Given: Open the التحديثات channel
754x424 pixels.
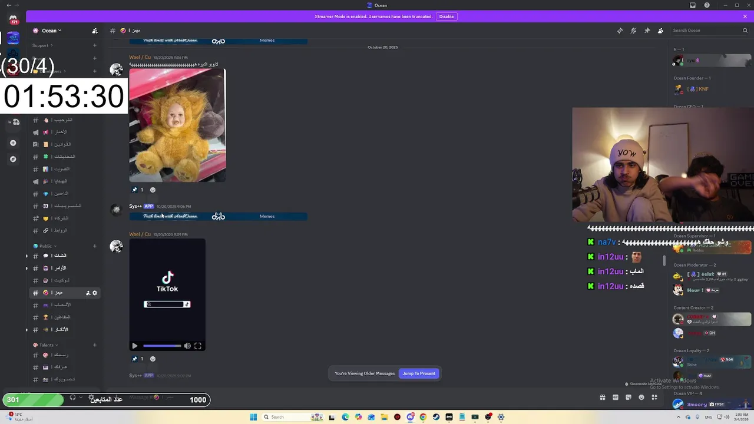Looking at the screenshot, I should [65, 157].
